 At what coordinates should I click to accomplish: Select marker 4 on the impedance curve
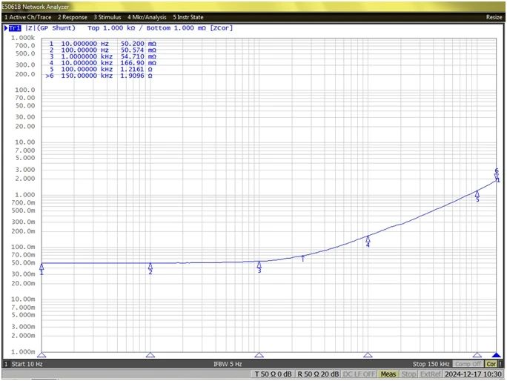click(x=368, y=239)
